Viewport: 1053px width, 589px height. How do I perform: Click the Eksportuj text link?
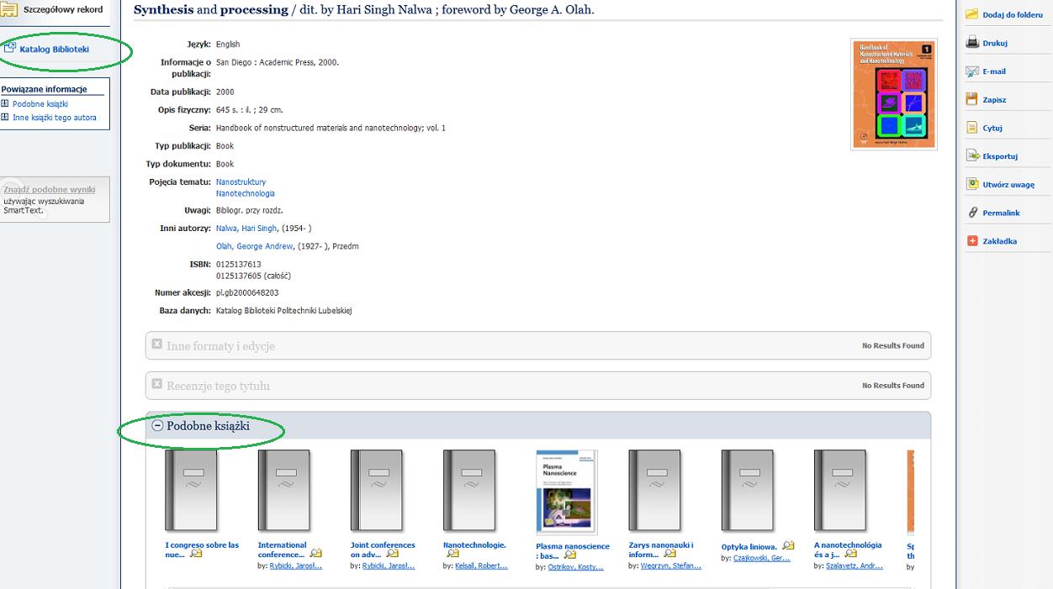tap(1000, 156)
